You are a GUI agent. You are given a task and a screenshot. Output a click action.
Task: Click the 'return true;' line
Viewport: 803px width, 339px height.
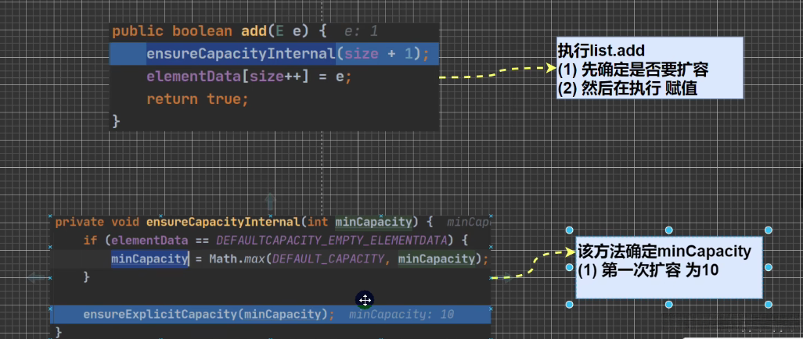pyautogui.click(x=197, y=98)
